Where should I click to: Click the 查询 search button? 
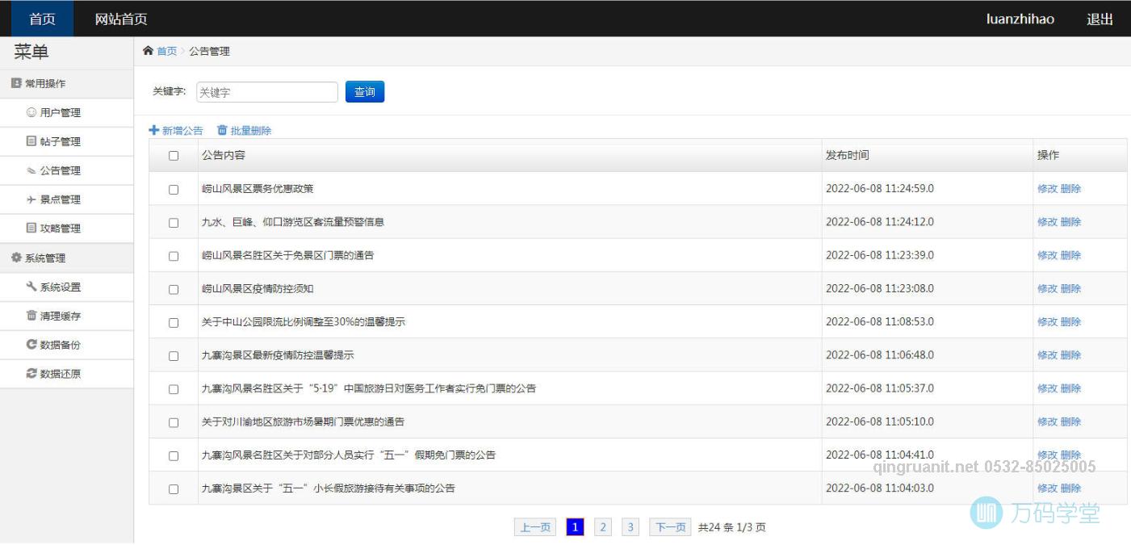point(364,91)
